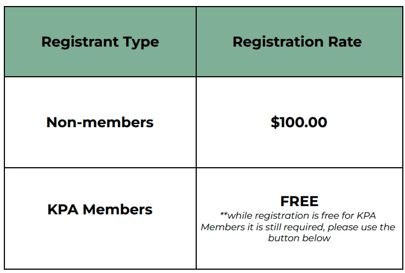Image resolution: width=405 pixels, height=273 pixels.
Task: Click the "Registration Rate" column header
Action: tap(297, 42)
